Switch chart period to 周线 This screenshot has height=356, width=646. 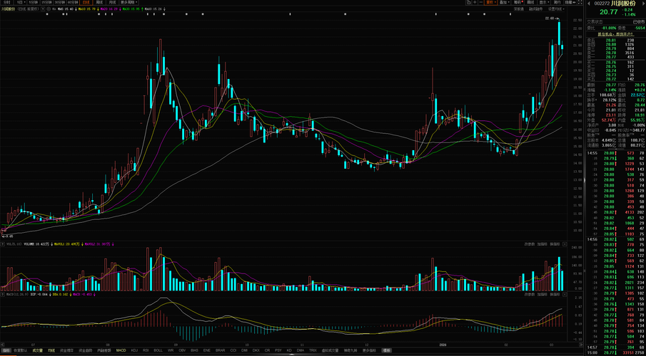point(99,2)
